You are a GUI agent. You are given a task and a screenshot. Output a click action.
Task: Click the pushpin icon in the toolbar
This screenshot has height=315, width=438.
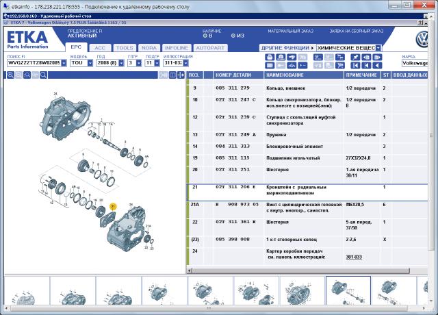coord(355,58)
